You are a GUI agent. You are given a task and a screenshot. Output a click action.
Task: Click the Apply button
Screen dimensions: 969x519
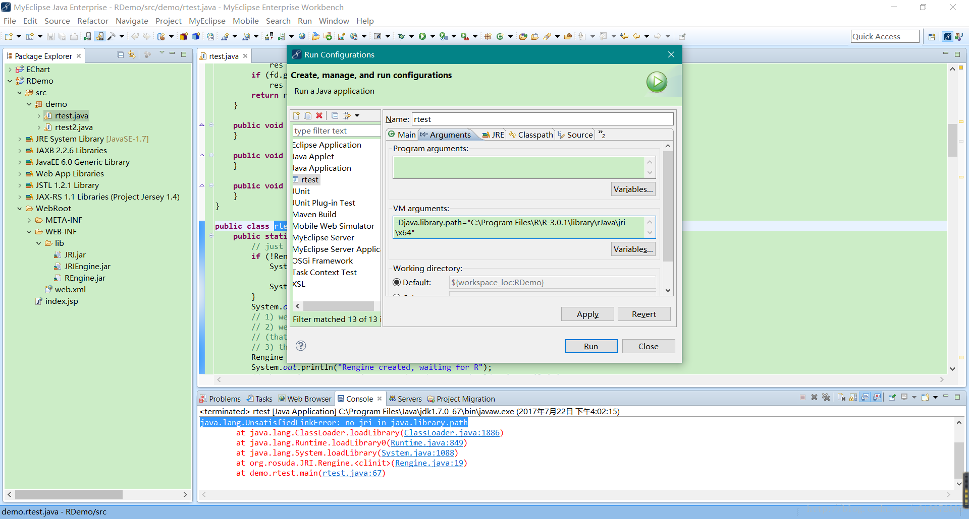[587, 314]
